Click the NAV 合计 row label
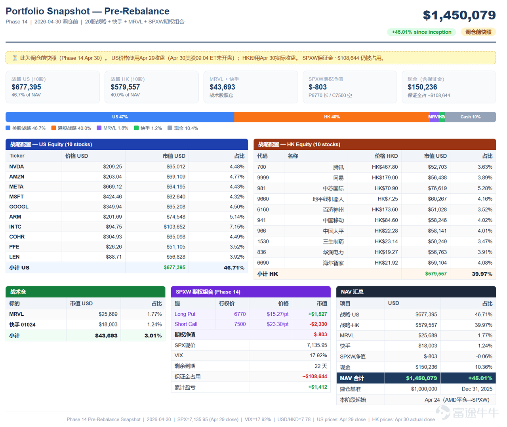The image size is (507, 427). pos(352,378)
